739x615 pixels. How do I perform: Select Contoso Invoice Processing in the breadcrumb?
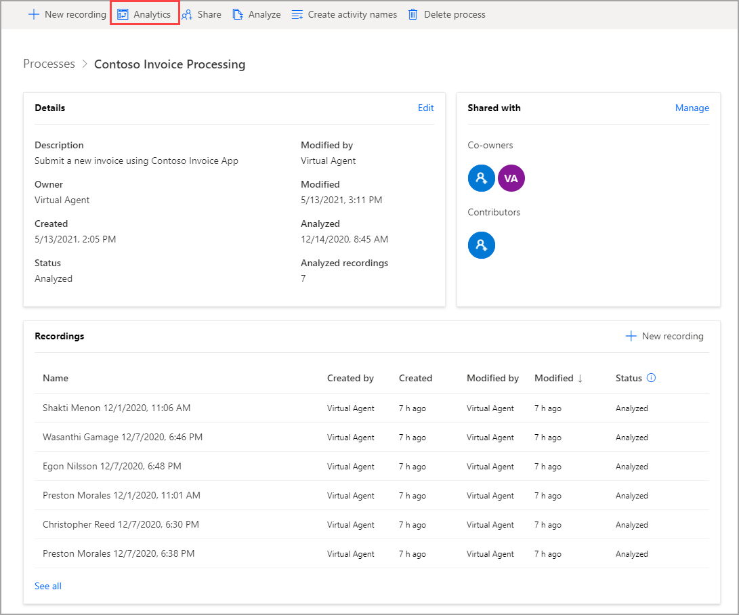(169, 64)
